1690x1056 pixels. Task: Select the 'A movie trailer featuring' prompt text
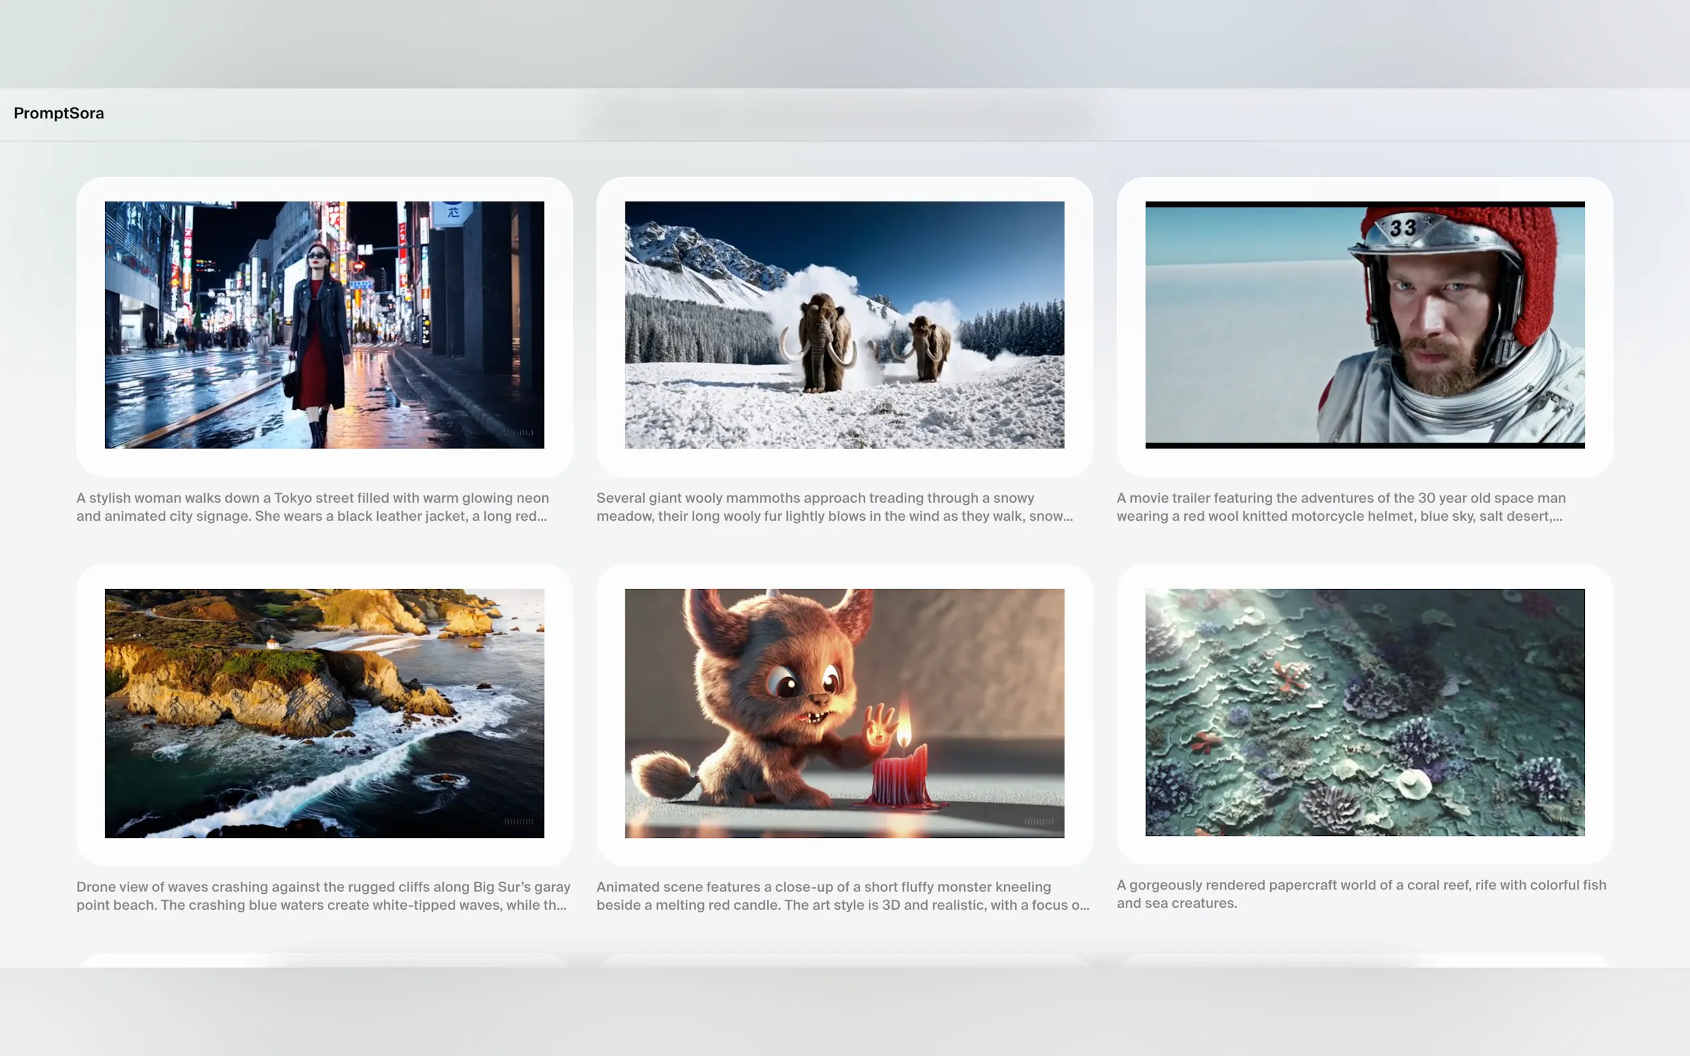click(1340, 507)
